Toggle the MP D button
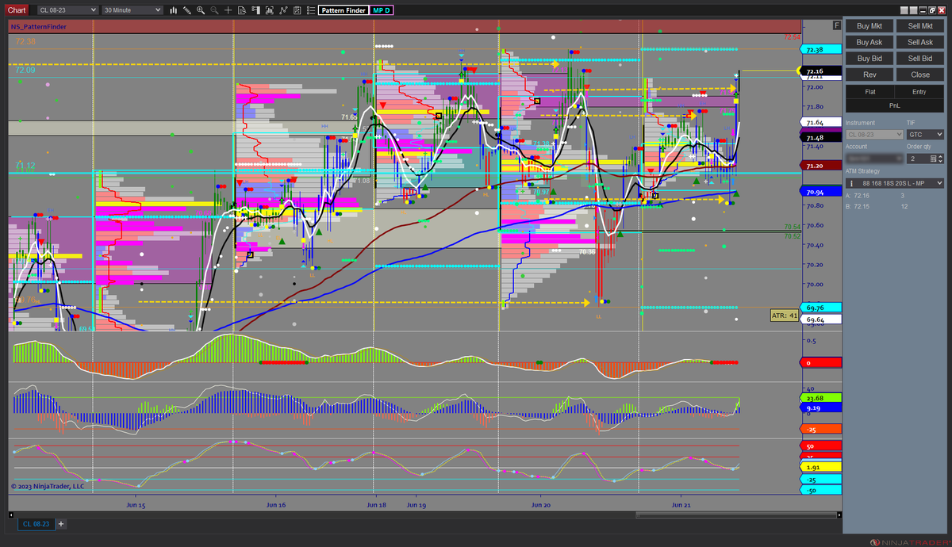 click(x=382, y=10)
